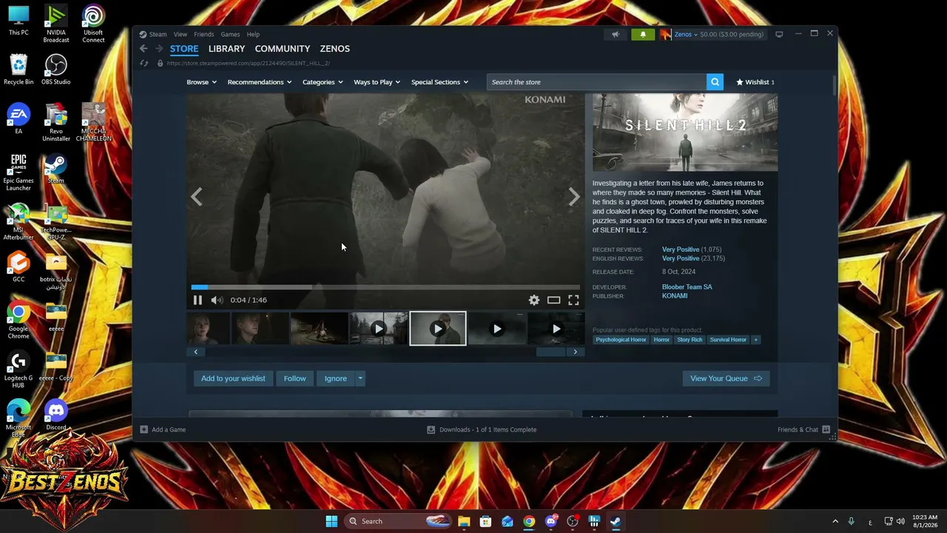The image size is (947, 533).
Task: Click the plus icon after the tags
Action: [755, 340]
